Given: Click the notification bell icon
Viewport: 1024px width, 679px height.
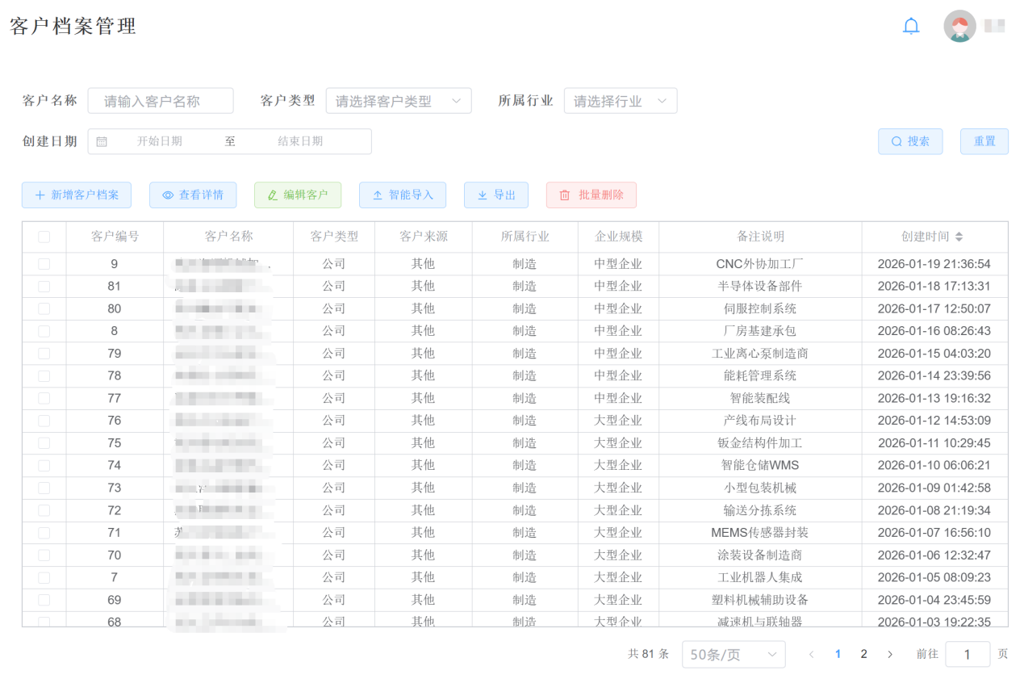Looking at the screenshot, I should click(911, 26).
